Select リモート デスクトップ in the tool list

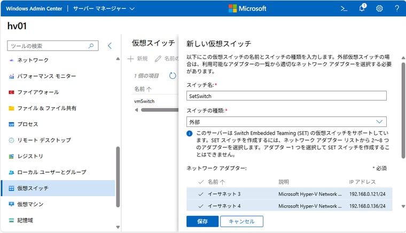tap(44, 140)
